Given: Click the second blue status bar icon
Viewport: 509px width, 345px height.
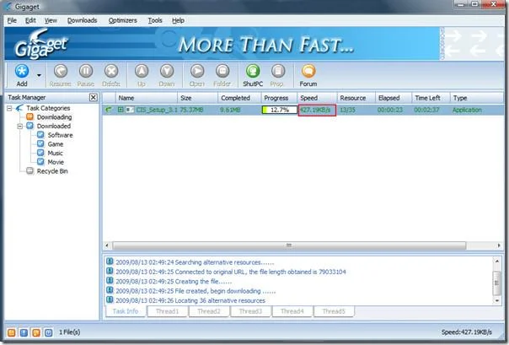Looking at the screenshot, I should pyautogui.click(x=24, y=332).
